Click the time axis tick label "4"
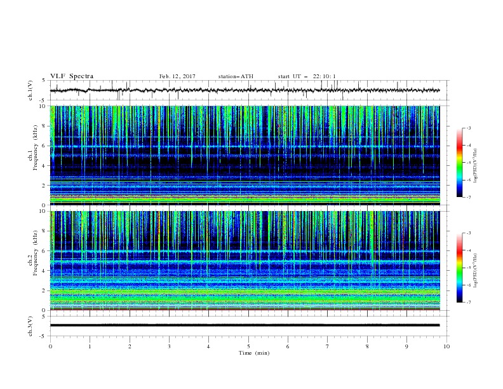This screenshot has width=503, height=389. (208, 346)
